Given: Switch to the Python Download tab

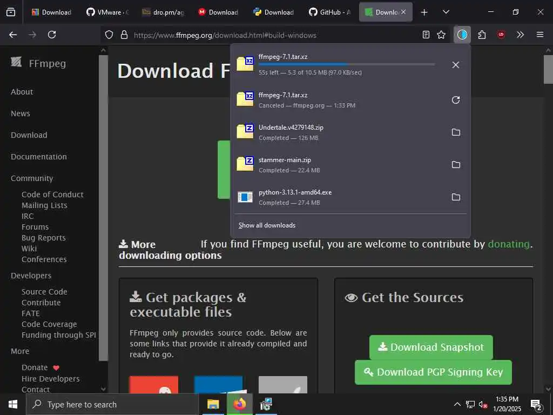Looking at the screenshot, I should (274, 12).
